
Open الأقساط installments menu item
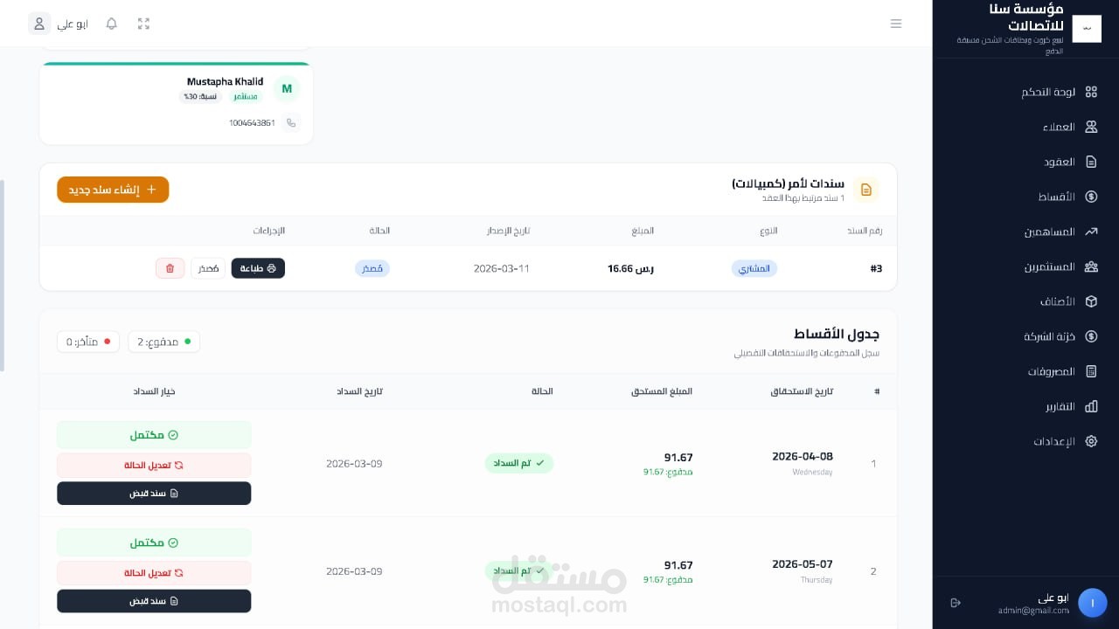click(1067, 197)
